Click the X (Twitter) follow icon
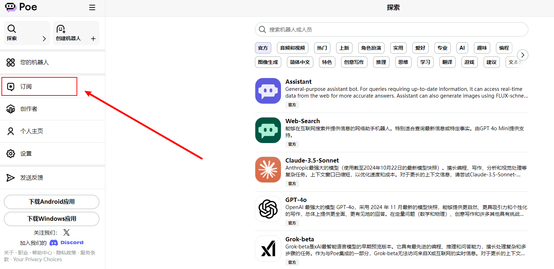 click(66, 232)
